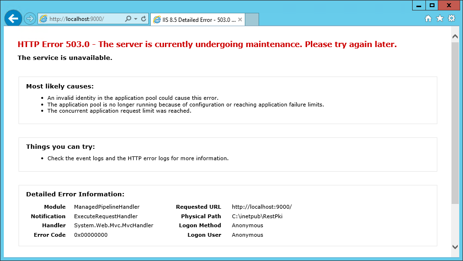This screenshot has width=463, height=261.
Task: Open the Tools gear menu
Action: click(452, 19)
